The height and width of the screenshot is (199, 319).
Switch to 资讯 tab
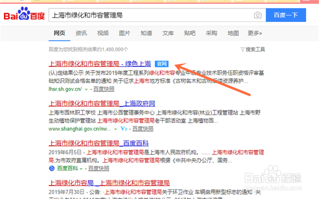(81, 33)
